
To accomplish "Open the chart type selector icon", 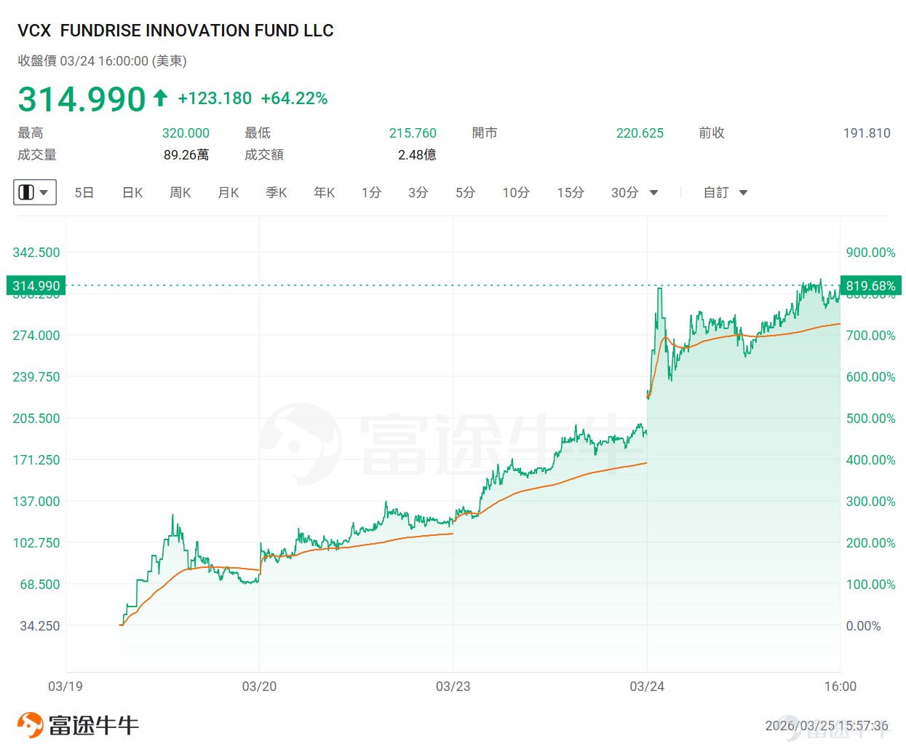I will (x=26, y=192).
